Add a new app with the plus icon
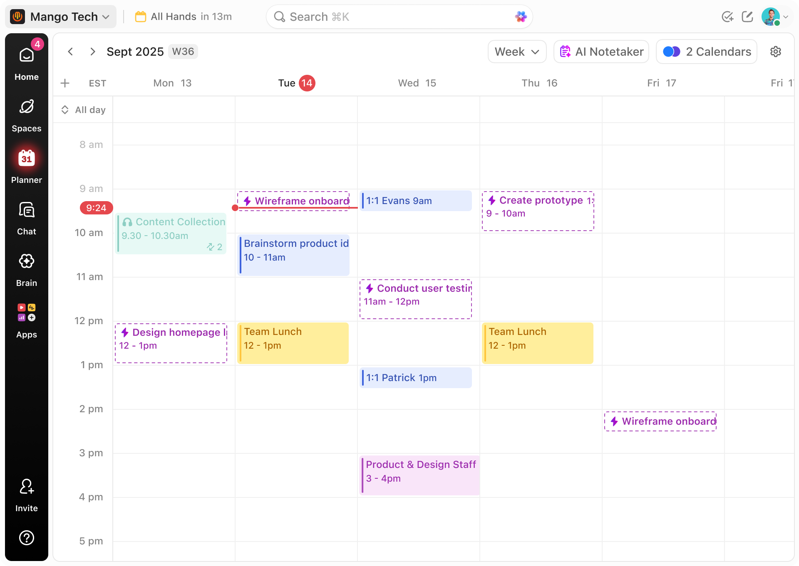 tap(32, 318)
